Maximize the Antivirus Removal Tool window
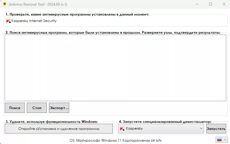This screenshot has width=230, height=144. coord(210,4)
